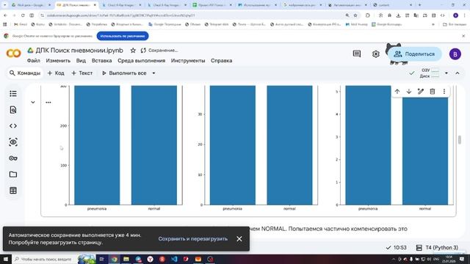470x264 pixels.
Task: Expand the runtime connection dropdown arrow
Action: pos(446,73)
